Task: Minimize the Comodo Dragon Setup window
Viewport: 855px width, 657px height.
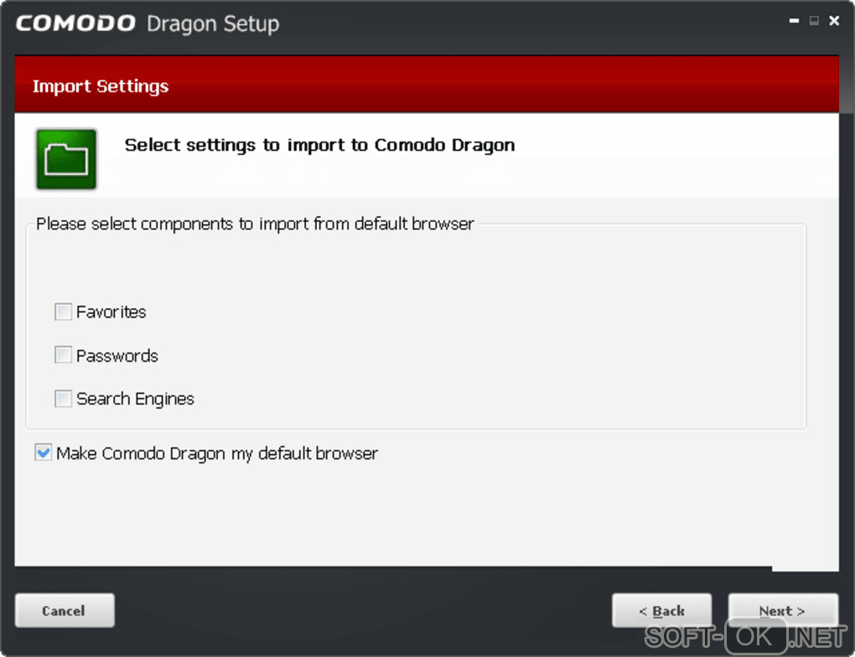Action: (795, 22)
